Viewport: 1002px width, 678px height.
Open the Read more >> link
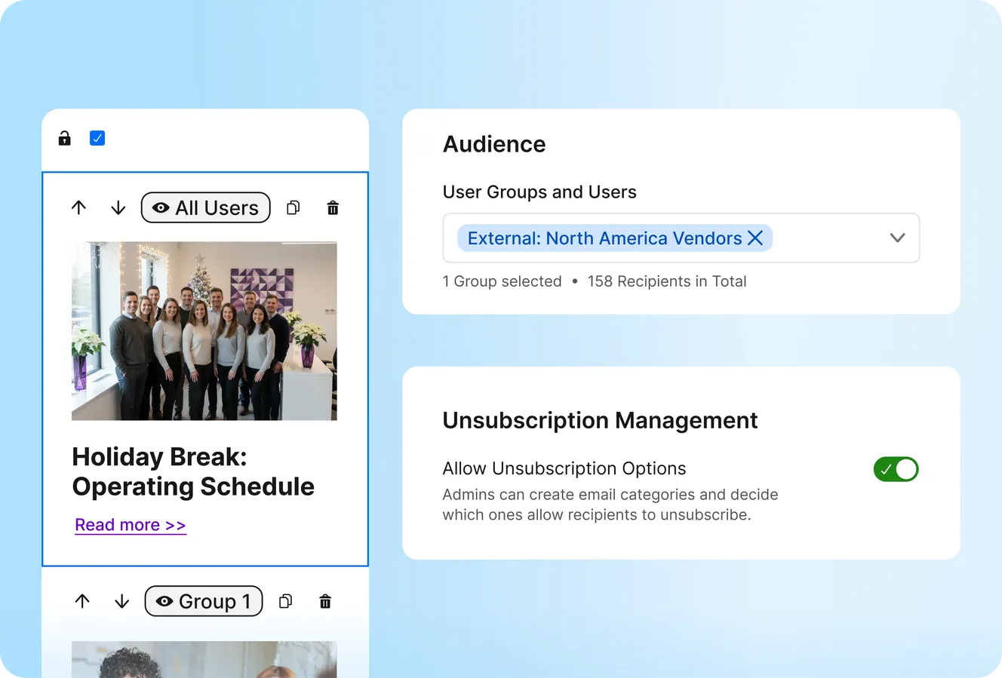(x=131, y=525)
